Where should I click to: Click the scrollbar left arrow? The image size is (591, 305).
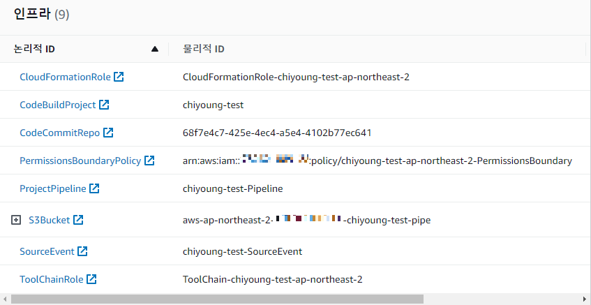[4, 299]
